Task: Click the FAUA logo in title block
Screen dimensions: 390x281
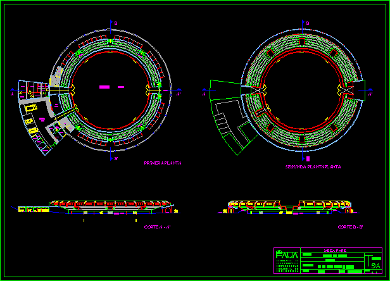Action: pyautogui.click(x=286, y=256)
